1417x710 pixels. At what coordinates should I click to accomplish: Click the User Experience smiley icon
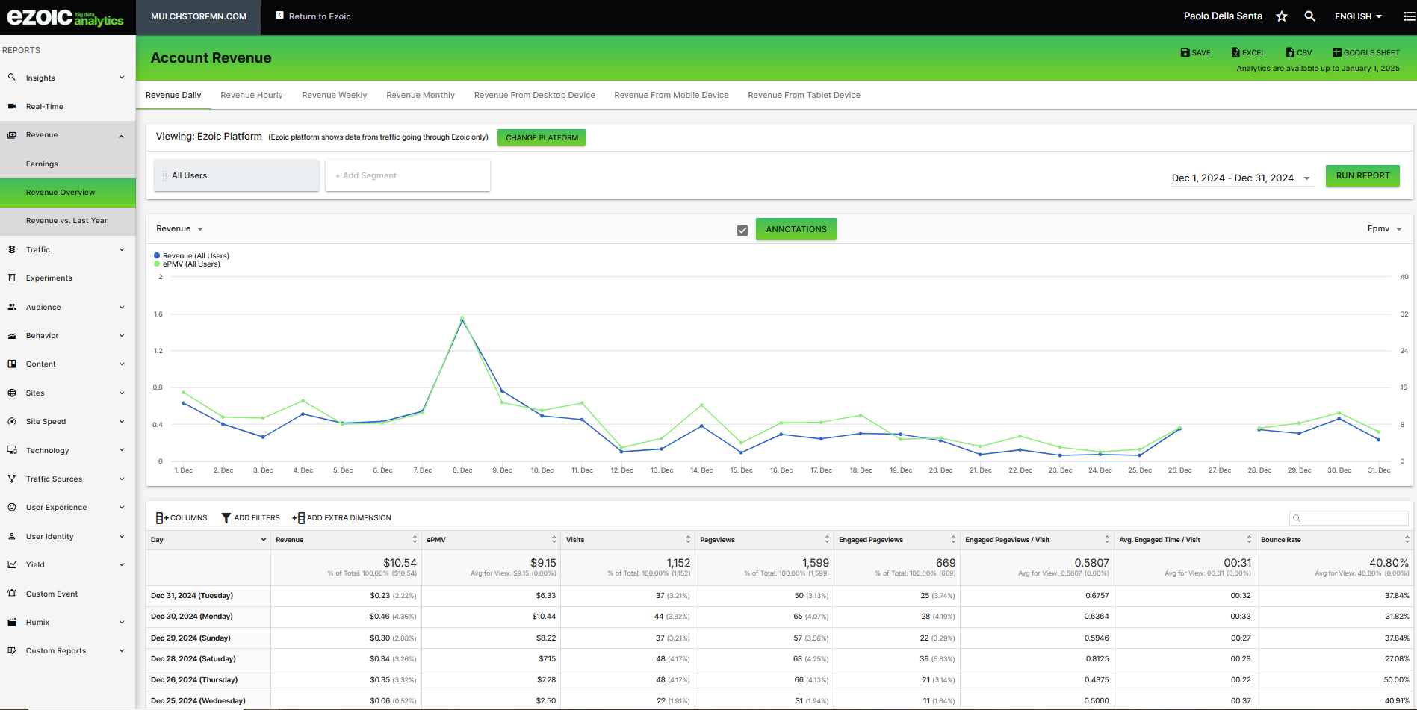[11, 507]
